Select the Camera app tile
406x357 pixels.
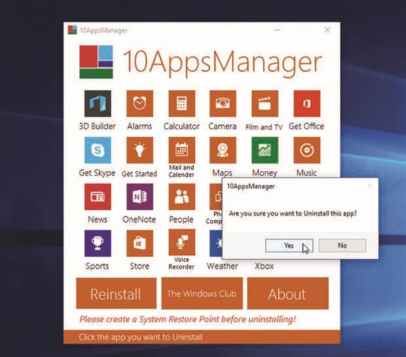(x=223, y=104)
